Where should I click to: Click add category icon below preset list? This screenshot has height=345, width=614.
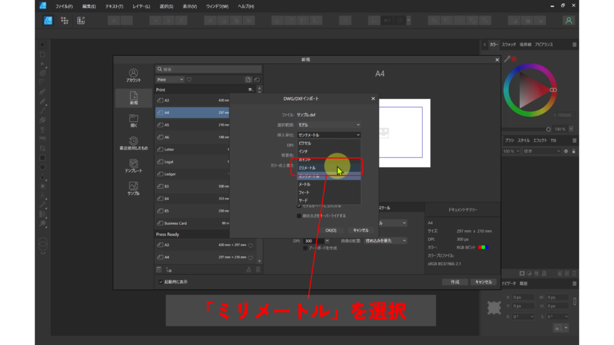pyautogui.click(x=169, y=270)
